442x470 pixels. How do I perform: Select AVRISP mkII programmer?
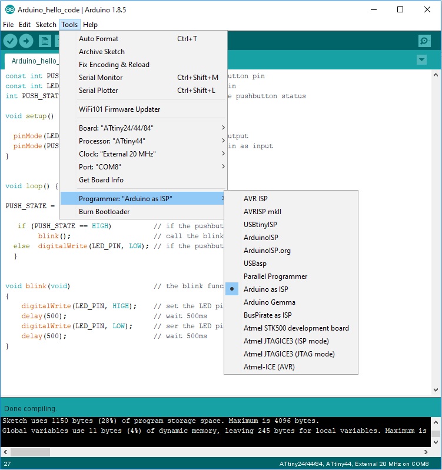[291, 211]
